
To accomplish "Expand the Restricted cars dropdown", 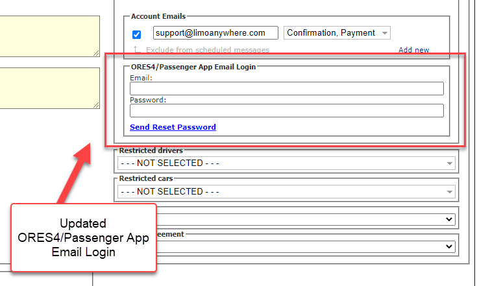I will point(286,191).
